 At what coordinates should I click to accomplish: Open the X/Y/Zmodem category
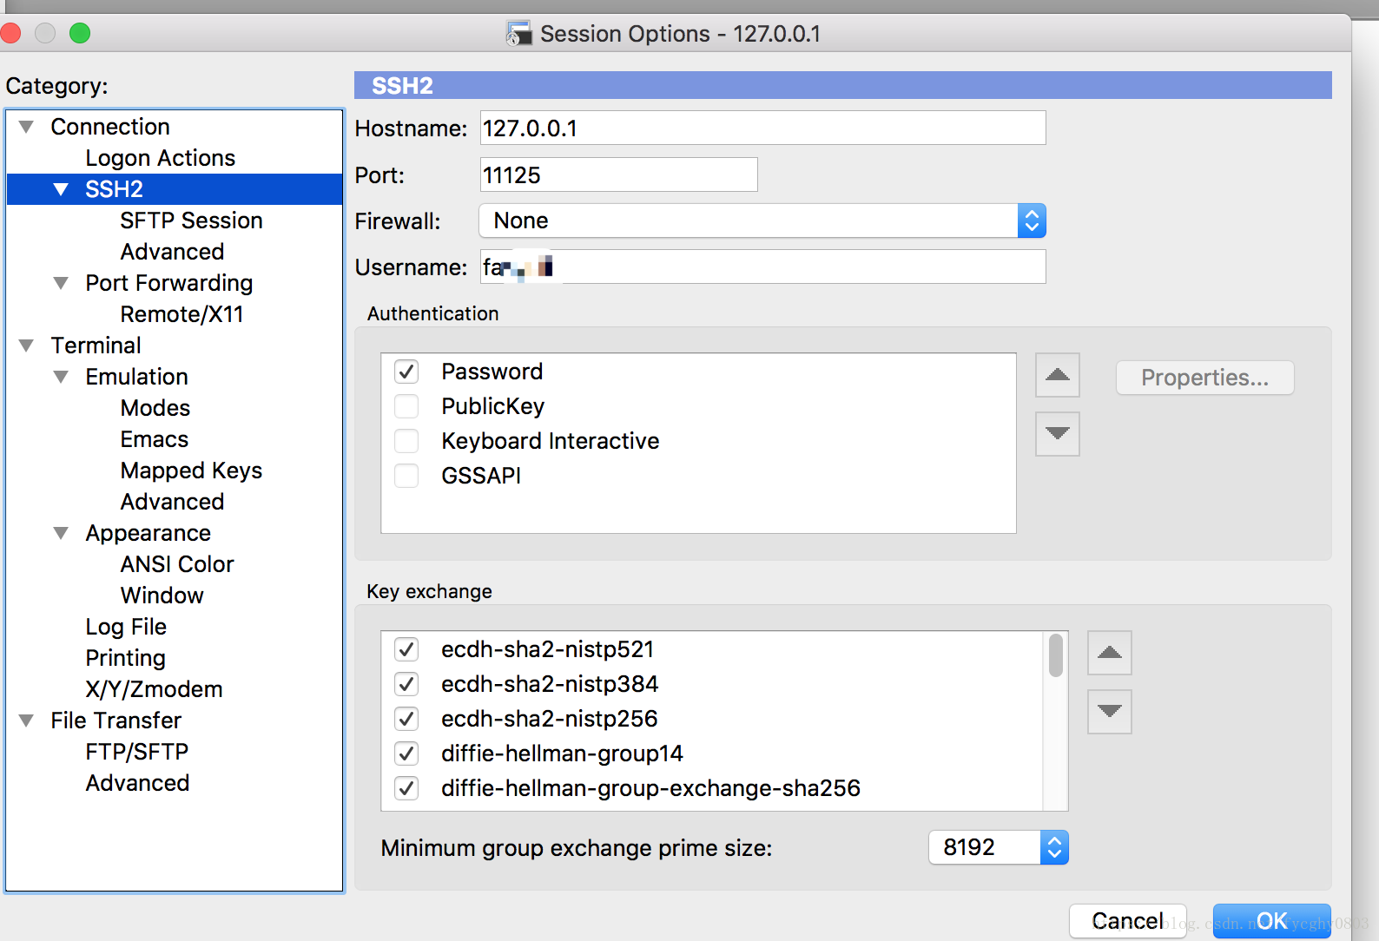pos(155,689)
